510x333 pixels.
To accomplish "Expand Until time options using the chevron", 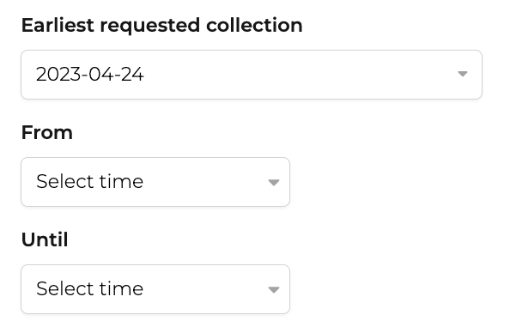I will (274, 289).
